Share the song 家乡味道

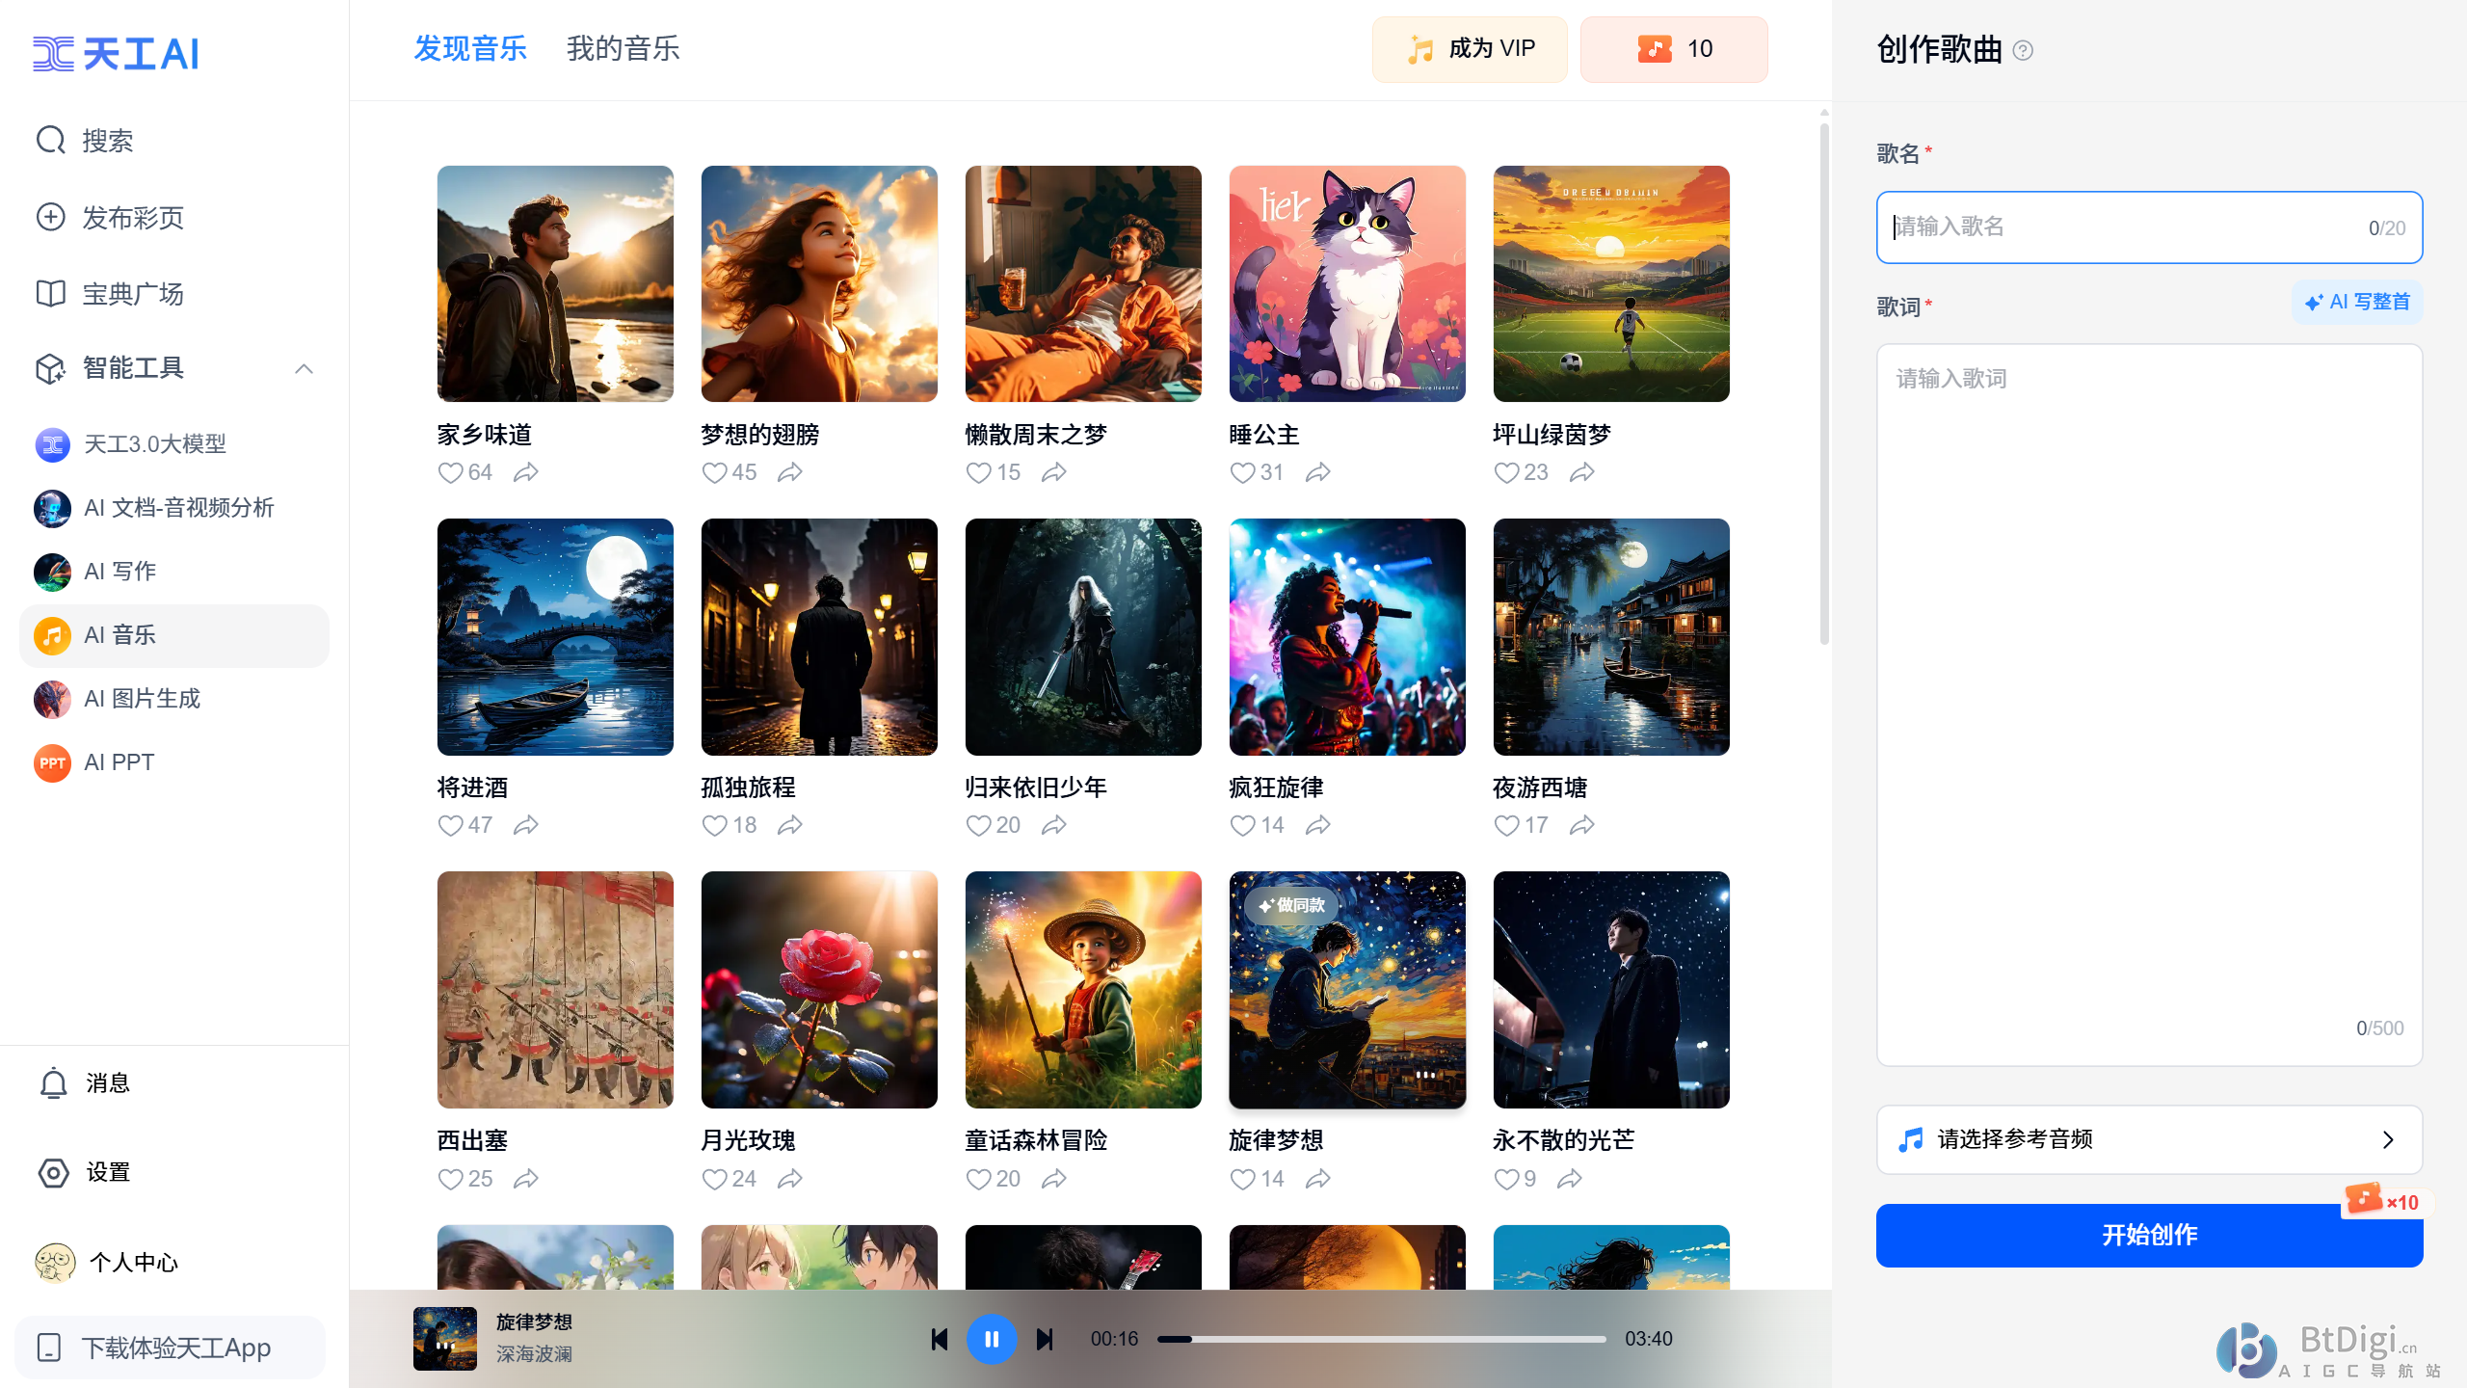pos(526,472)
